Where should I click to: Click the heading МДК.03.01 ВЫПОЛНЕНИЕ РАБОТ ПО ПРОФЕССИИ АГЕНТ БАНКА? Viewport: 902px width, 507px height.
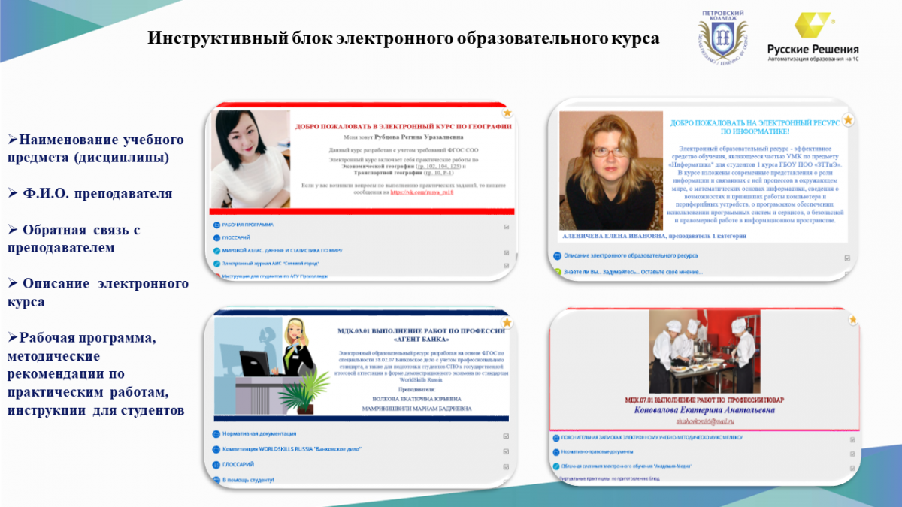point(419,333)
